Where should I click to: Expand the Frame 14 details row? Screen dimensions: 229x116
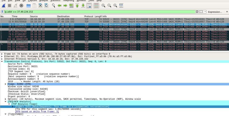point(2,54)
